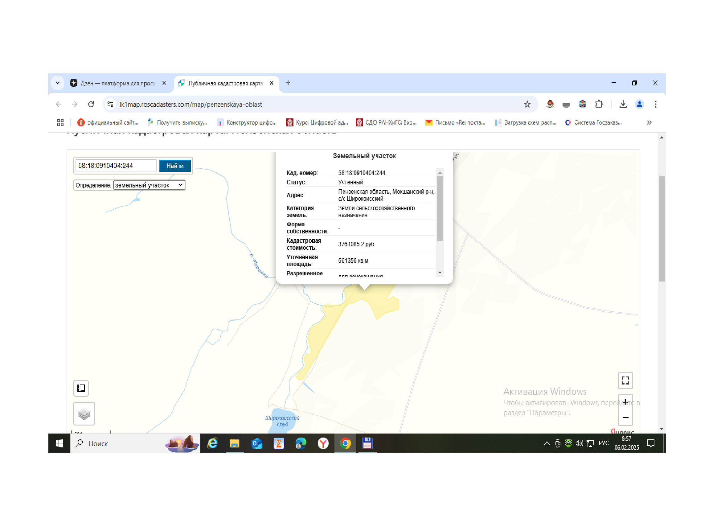Open bookmark Загрузка схем расп

526,122
